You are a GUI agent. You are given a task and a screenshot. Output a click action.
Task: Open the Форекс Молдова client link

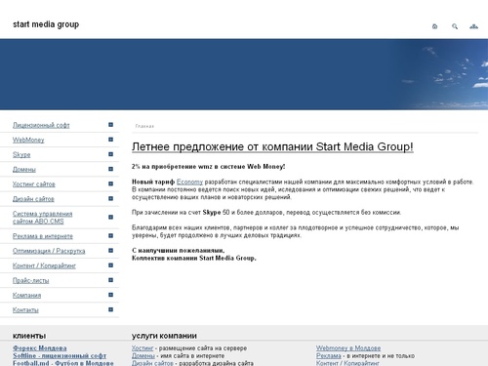point(40,348)
